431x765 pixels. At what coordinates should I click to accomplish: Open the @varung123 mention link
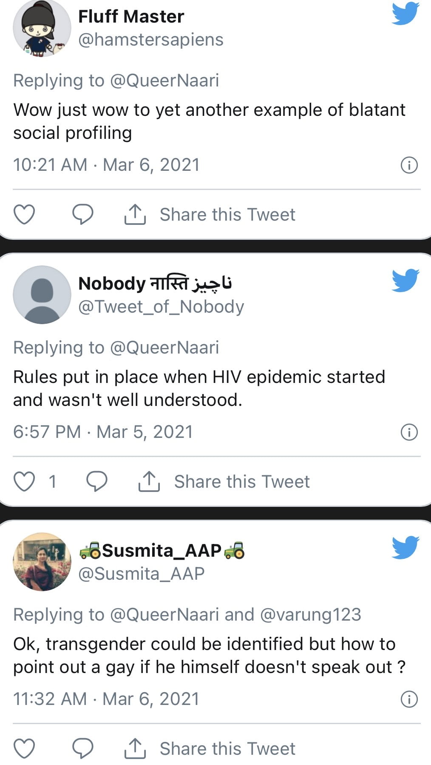310,615
